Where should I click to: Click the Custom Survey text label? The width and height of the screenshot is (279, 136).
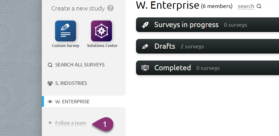click(x=66, y=46)
